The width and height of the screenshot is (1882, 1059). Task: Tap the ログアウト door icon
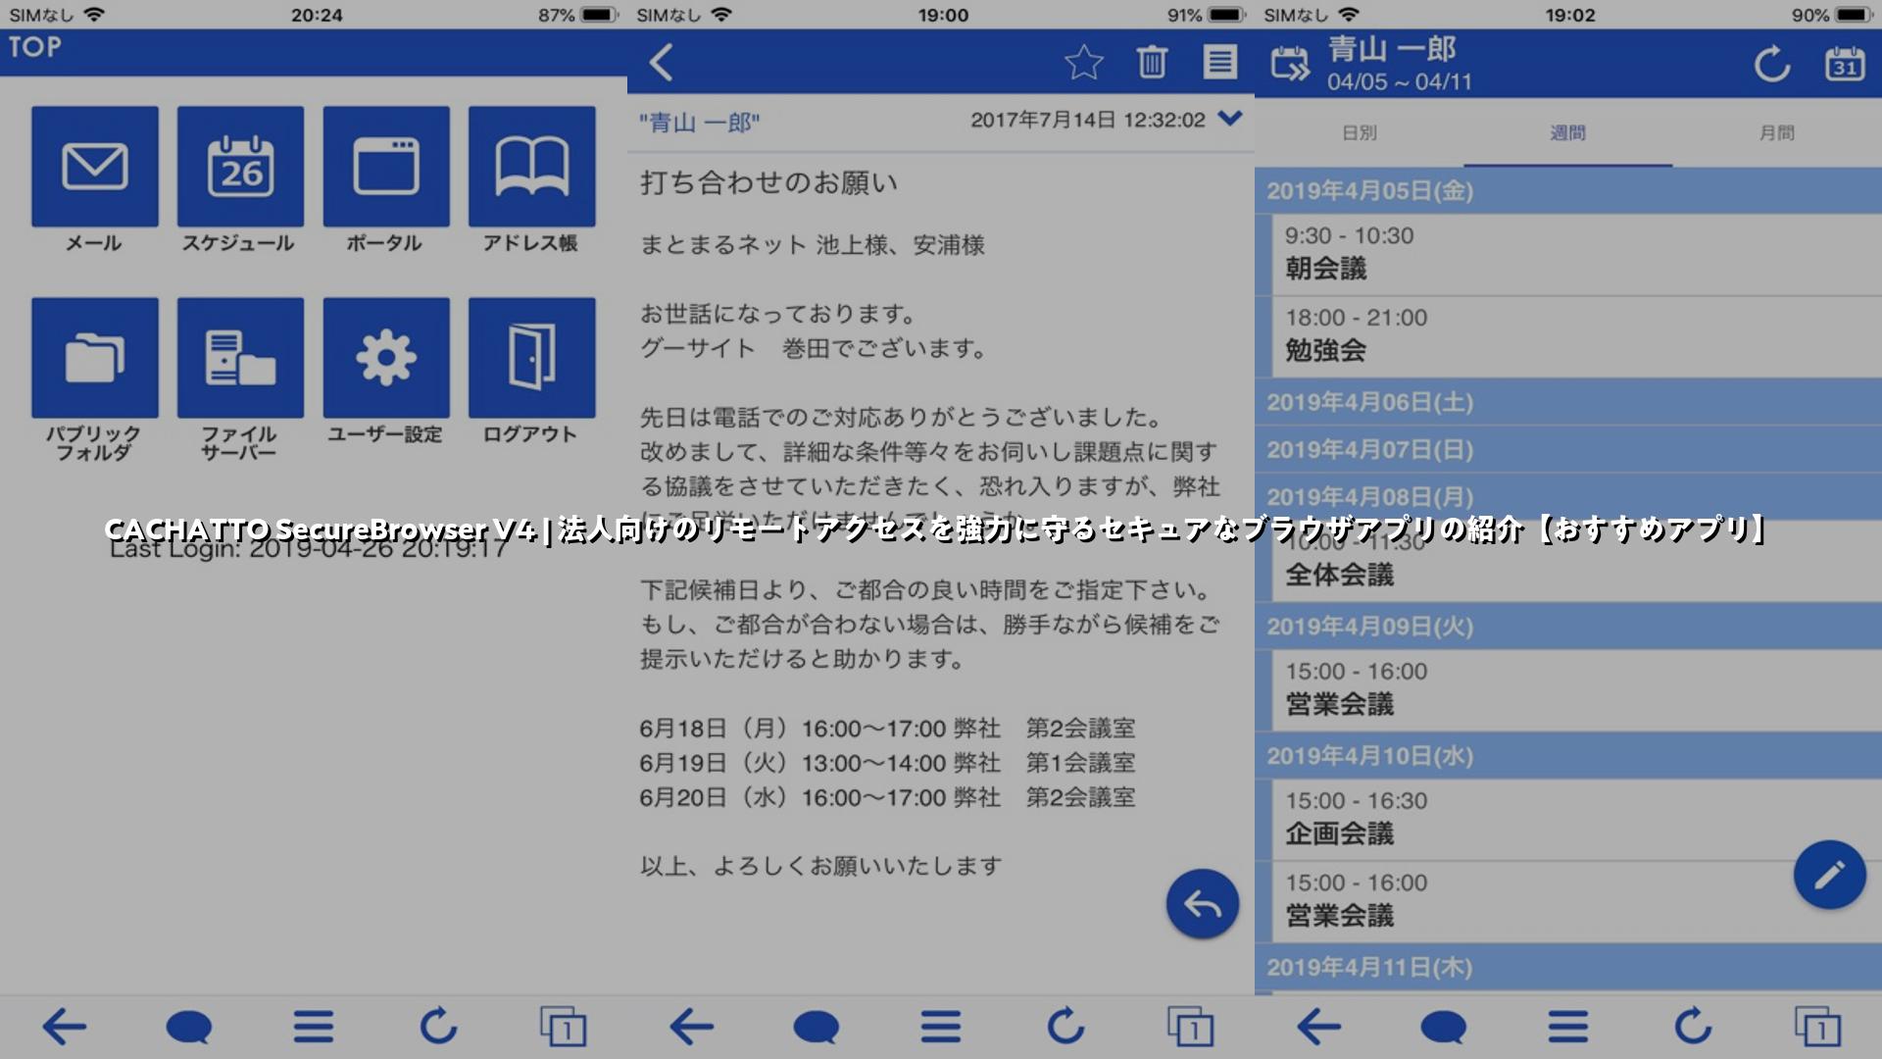click(532, 358)
